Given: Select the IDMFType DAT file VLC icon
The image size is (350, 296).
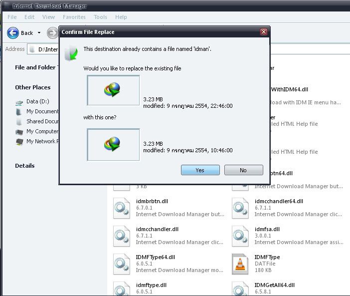Looking at the screenshot, I should (x=240, y=264).
